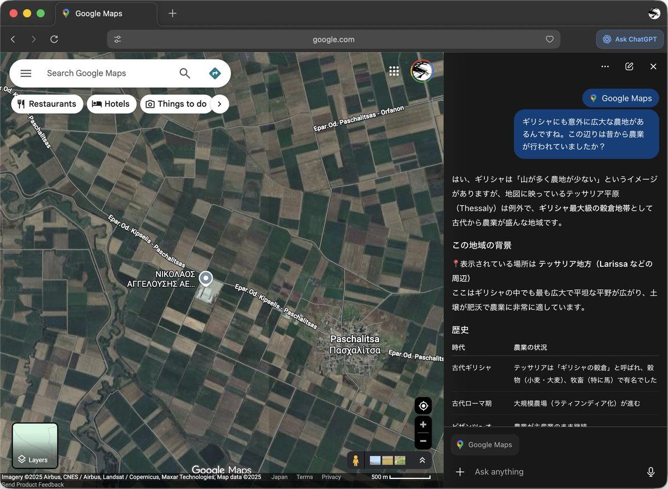
Task: Show more category chips with arrow
Action: click(220, 104)
